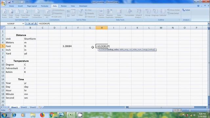The image size is (210, 118).
Task: Insert a new worksheet tab
Action: coord(40,107)
